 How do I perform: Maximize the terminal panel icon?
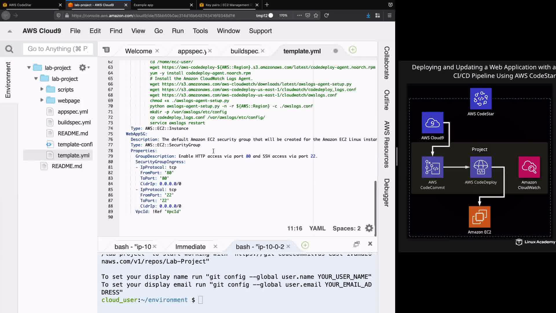[356, 244]
